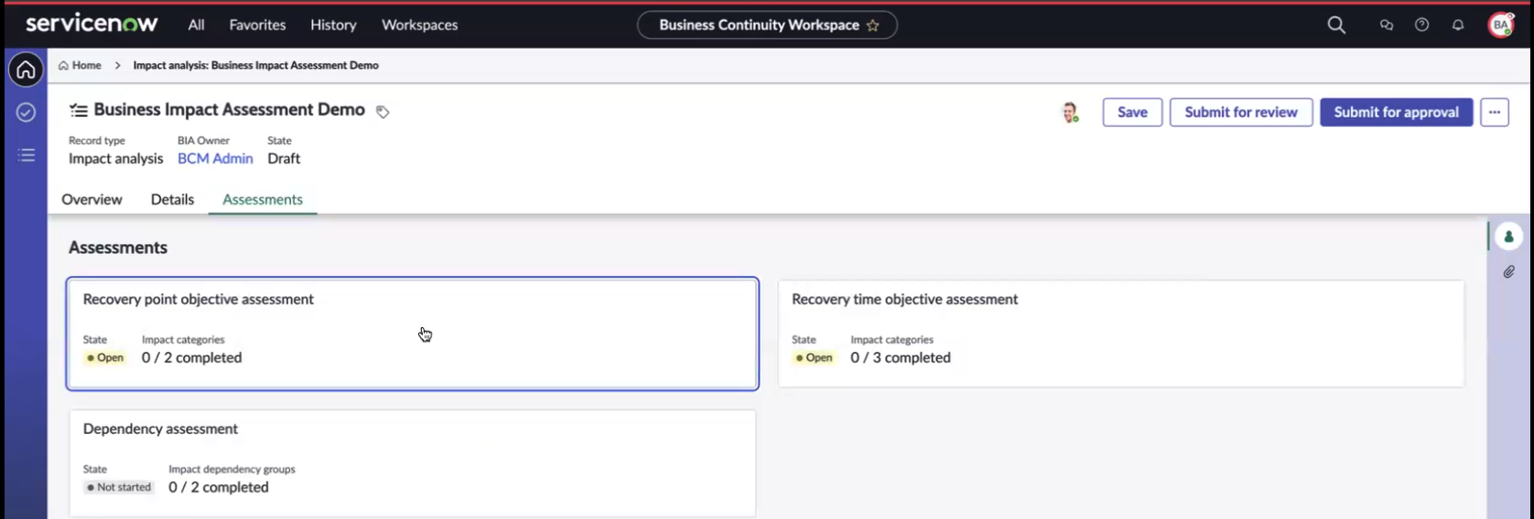Click "Impact dependency groups" label

tap(232, 469)
